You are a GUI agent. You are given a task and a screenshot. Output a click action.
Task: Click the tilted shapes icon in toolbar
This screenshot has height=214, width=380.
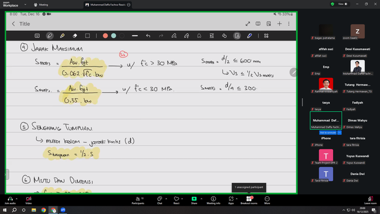[224, 36]
